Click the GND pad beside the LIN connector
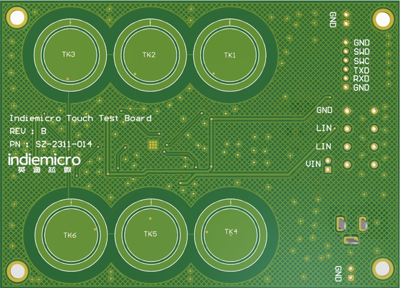 [x=347, y=111]
